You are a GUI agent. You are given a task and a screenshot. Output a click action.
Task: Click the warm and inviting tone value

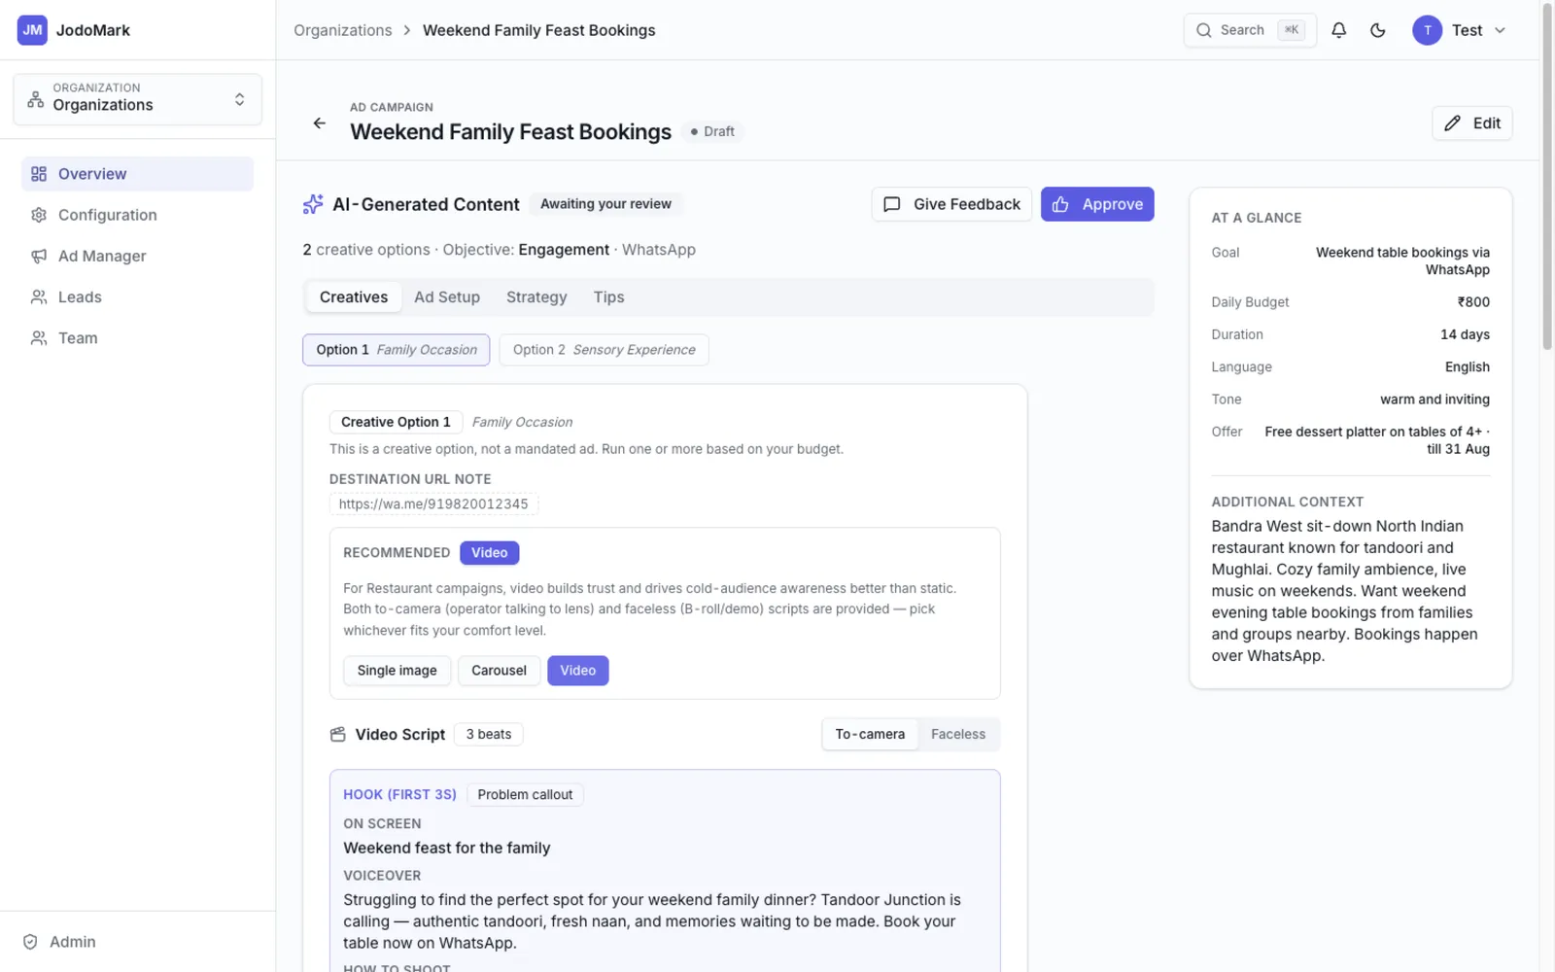coord(1434,399)
